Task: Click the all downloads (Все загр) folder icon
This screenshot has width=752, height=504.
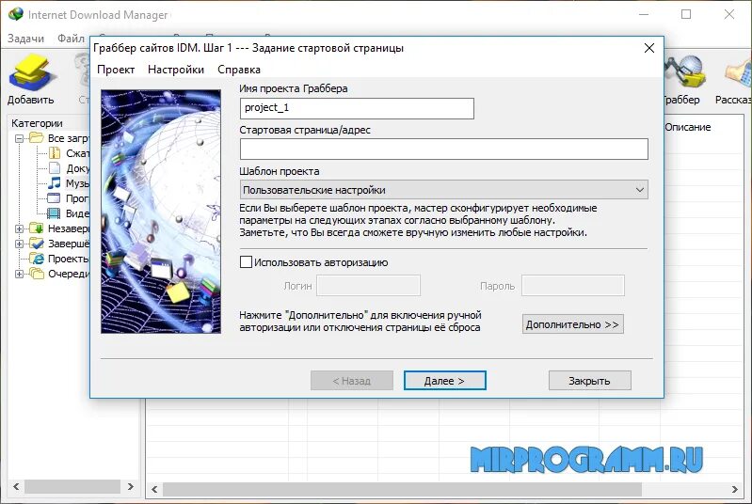Action: tap(37, 138)
